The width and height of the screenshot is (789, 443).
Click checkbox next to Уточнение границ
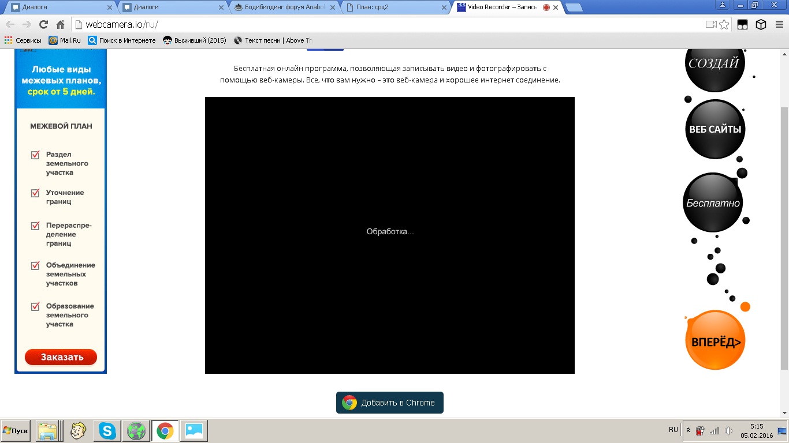(35, 193)
